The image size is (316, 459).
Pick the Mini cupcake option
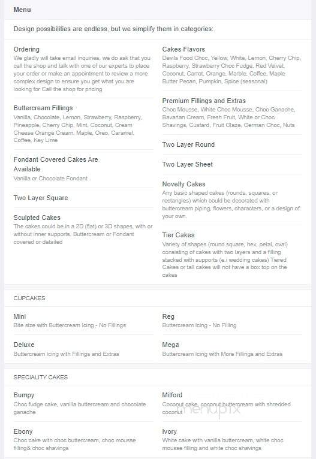pyautogui.click(x=20, y=316)
